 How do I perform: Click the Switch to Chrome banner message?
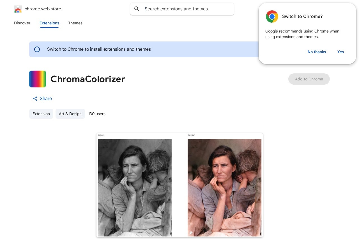coord(99,49)
